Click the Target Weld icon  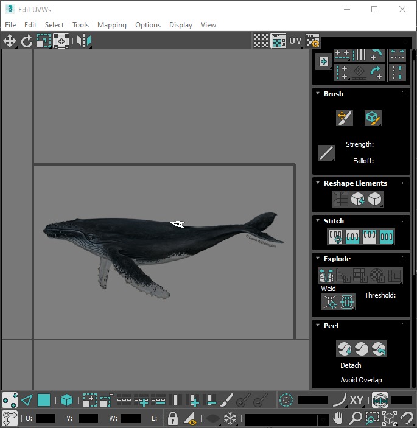tap(330, 302)
